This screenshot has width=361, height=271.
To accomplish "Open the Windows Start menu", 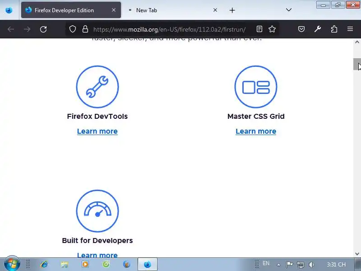I will [x=12, y=264].
